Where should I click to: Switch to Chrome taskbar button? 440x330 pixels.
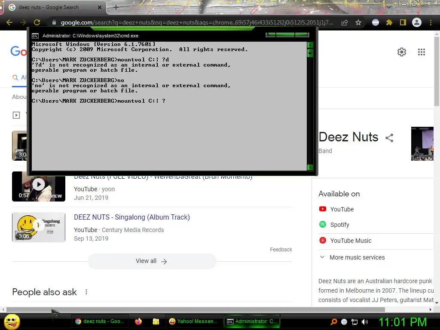point(100,321)
